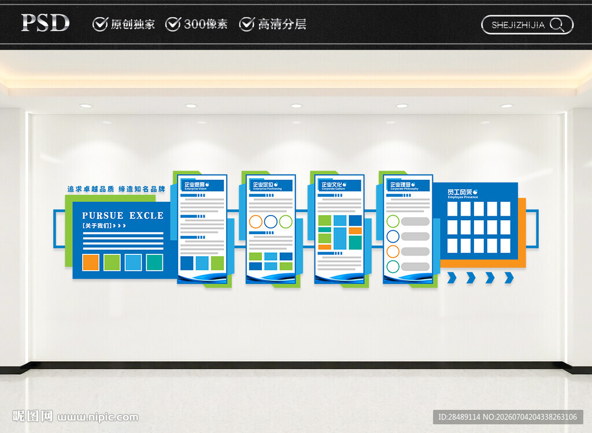Click the green circle in the 企业理念 panel

393,221
